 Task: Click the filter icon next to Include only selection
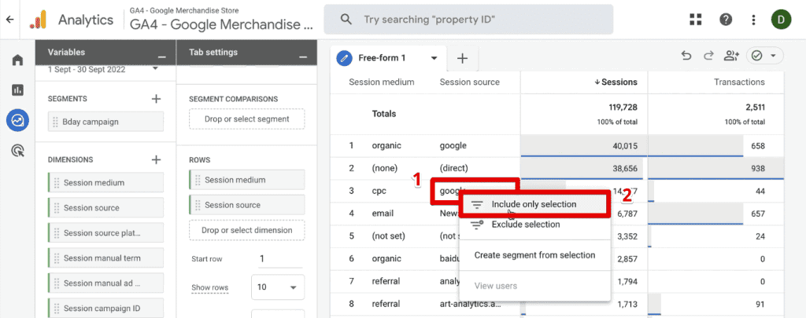(x=477, y=205)
